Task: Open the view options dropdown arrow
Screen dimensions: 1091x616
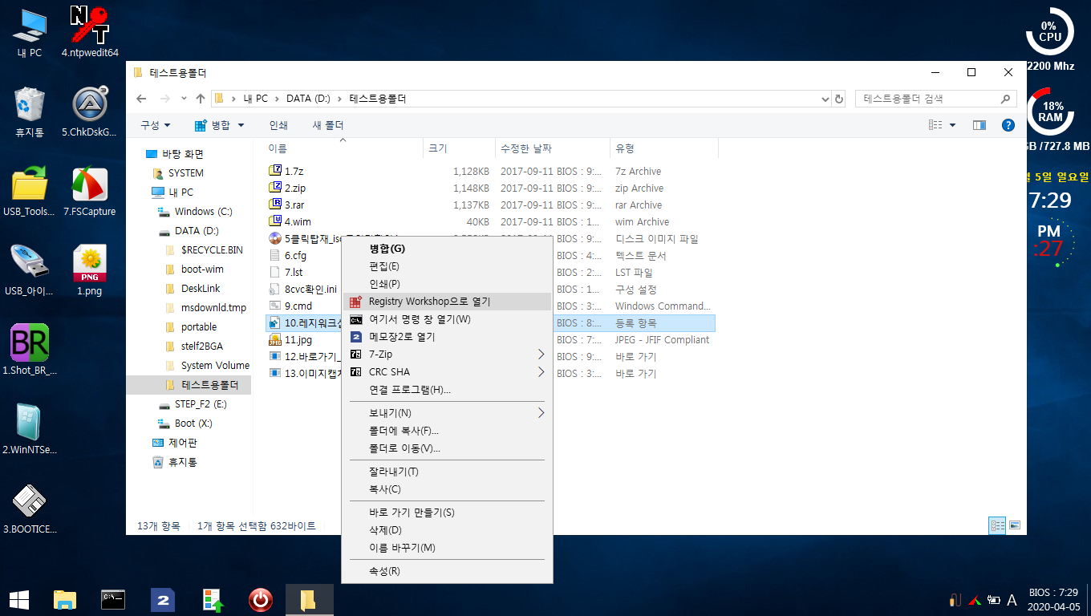Action: point(952,125)
